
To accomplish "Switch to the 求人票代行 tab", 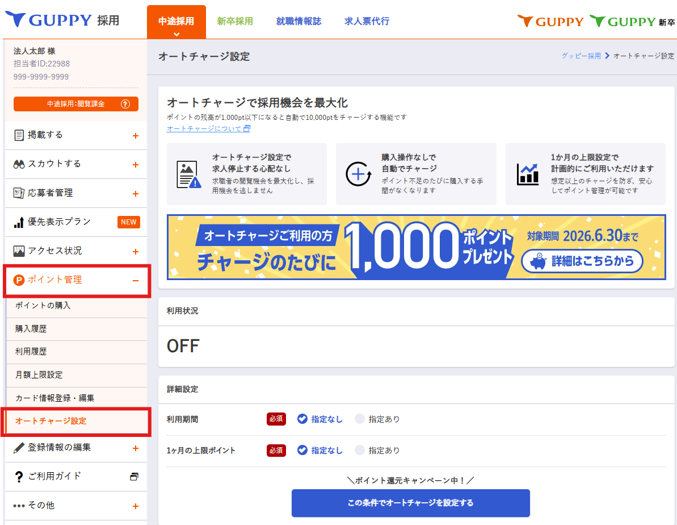I will (x=367, y=21).
